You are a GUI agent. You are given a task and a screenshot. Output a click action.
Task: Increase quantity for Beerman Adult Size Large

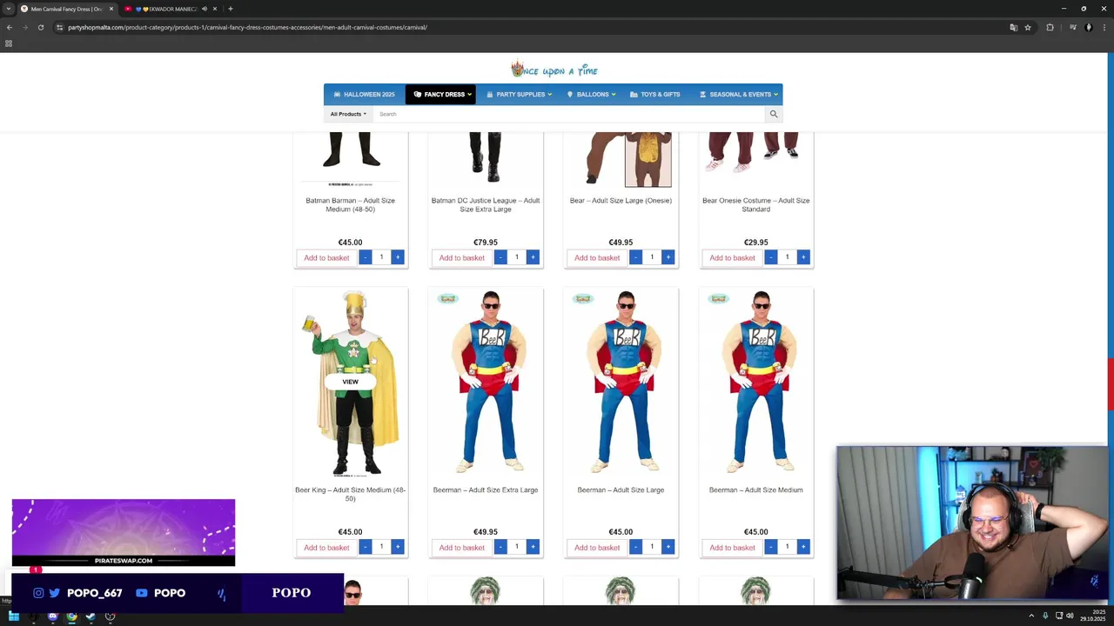click(x=668, y=547)
